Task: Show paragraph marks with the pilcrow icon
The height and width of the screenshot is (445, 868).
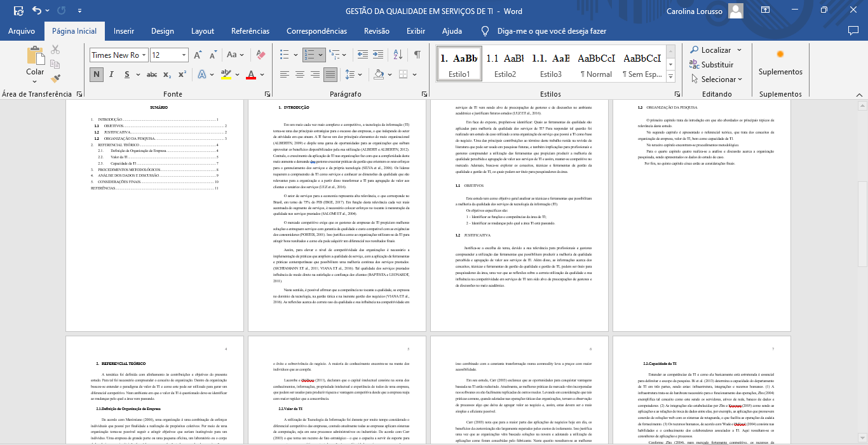Action: click(417, 55)
